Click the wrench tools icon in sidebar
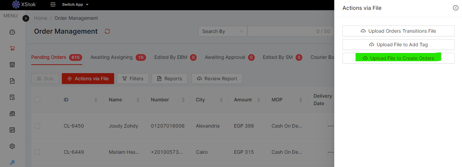 tap(12, 163)
